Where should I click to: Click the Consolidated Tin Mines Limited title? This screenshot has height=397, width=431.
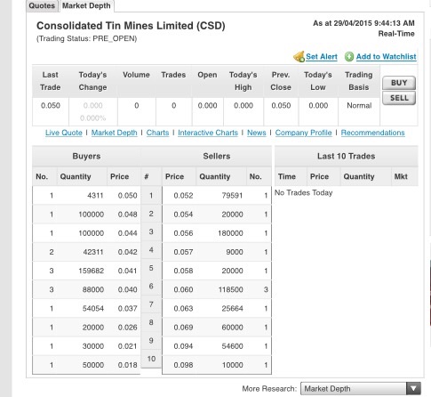click(x=131, y=26)
